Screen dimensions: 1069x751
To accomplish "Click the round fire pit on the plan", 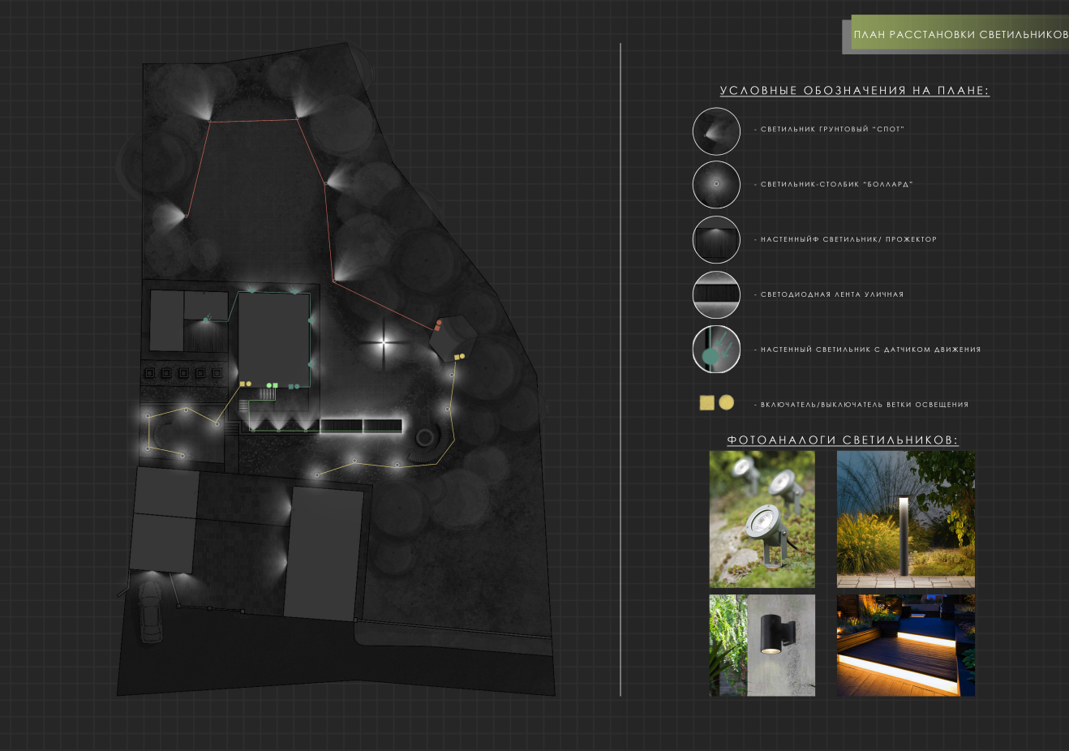I will coord(424,439).
